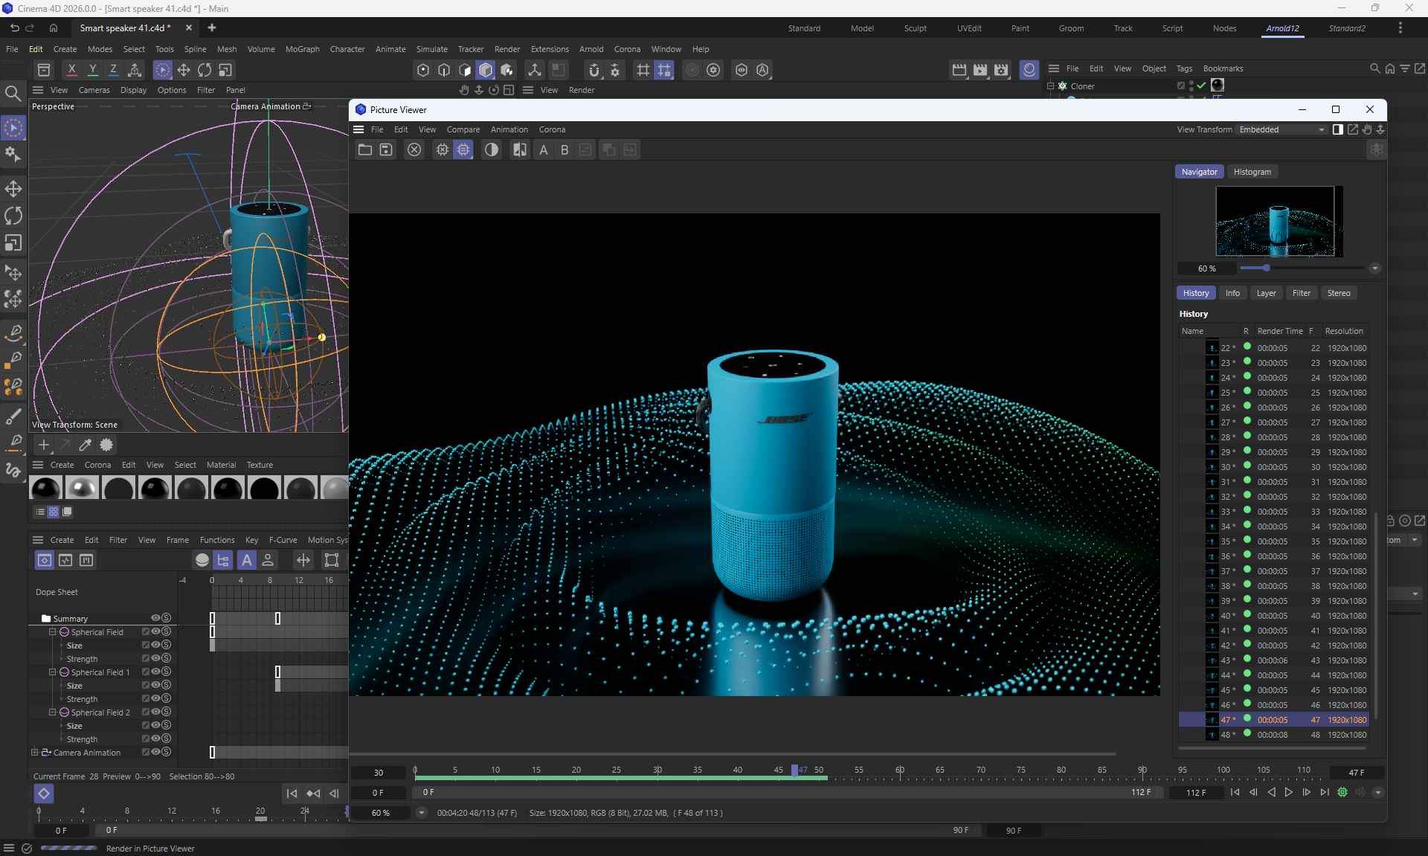
Task: Set image as A for compare
Action: point(544,149)
